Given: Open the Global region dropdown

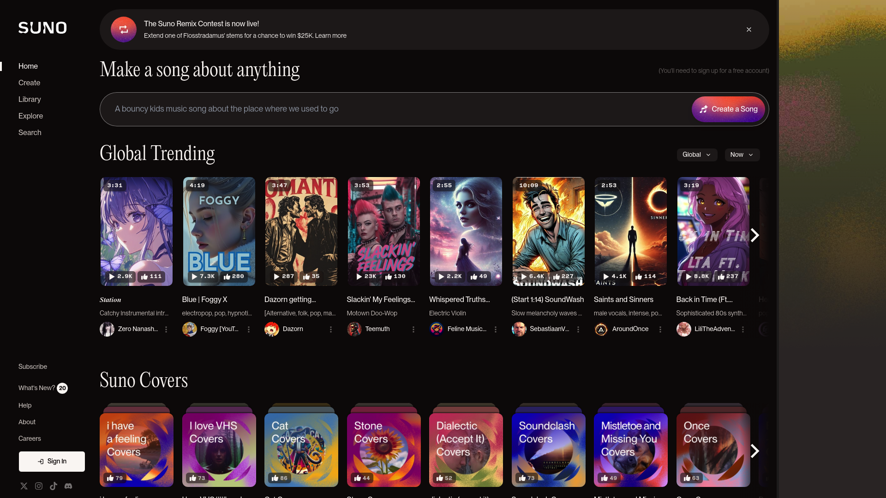Looking at the screenshot, I should pyautogui.click(x=697, y=155).
